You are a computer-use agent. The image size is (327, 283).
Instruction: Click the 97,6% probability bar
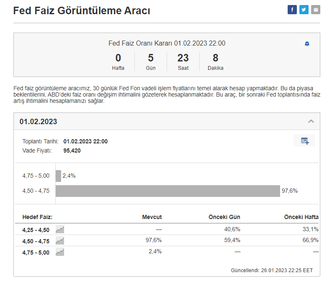[167, 191]
